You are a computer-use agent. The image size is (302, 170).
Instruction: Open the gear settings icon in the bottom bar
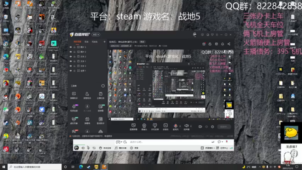point(213,127)
